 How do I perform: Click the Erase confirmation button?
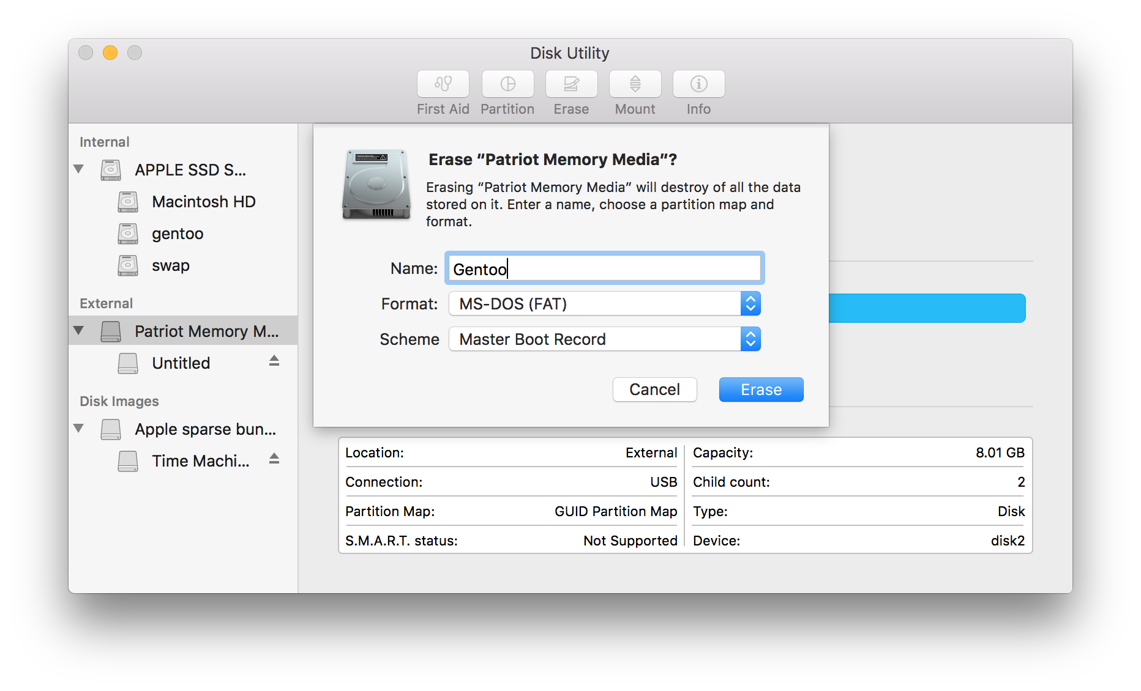click(761, 390)
